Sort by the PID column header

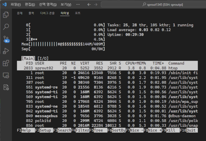[x=29, y=63]
